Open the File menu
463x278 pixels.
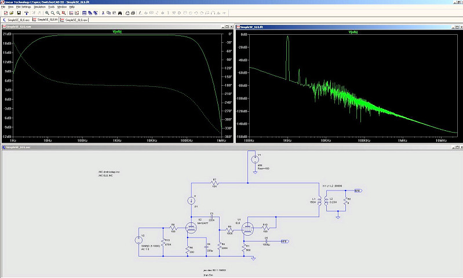[3, 7]
